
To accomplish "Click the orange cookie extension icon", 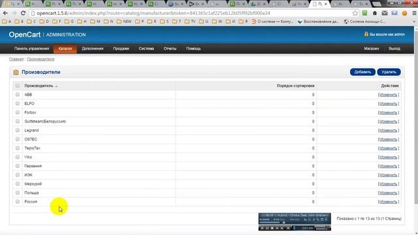I will click(404, 13).
